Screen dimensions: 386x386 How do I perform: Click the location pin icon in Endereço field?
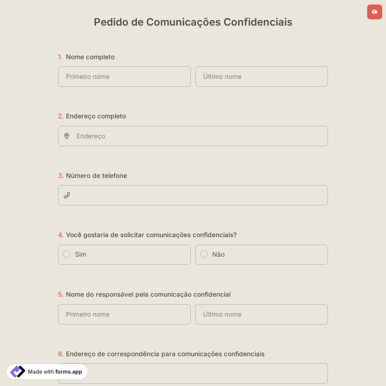click(x=67, y=136)
